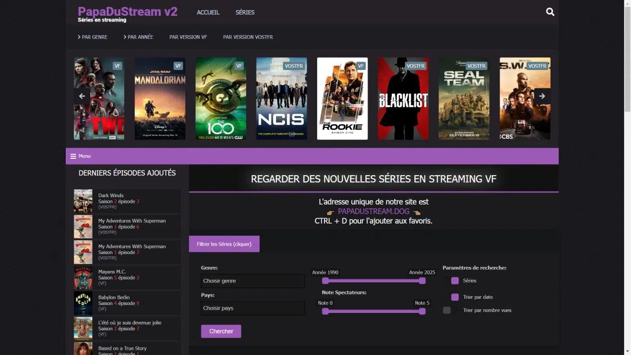Open the Babylon Berlin thumbnail icon
The width and height of the screenshot is (631, 355).
(x=83, y=303)
